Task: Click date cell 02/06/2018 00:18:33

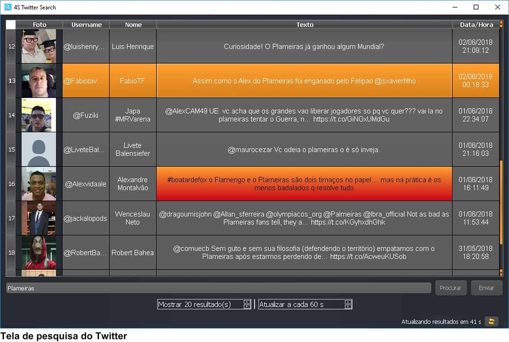Action: (476, 81)
